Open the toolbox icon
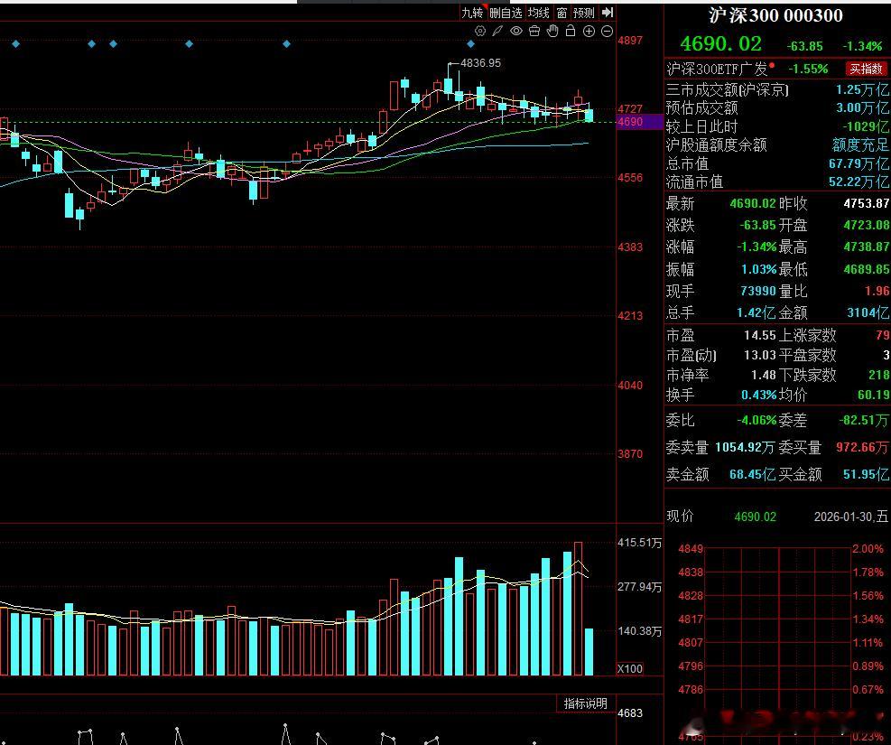The height and width of the screenshot is (745, 891). pyautogui.click(x=534, y=32)
